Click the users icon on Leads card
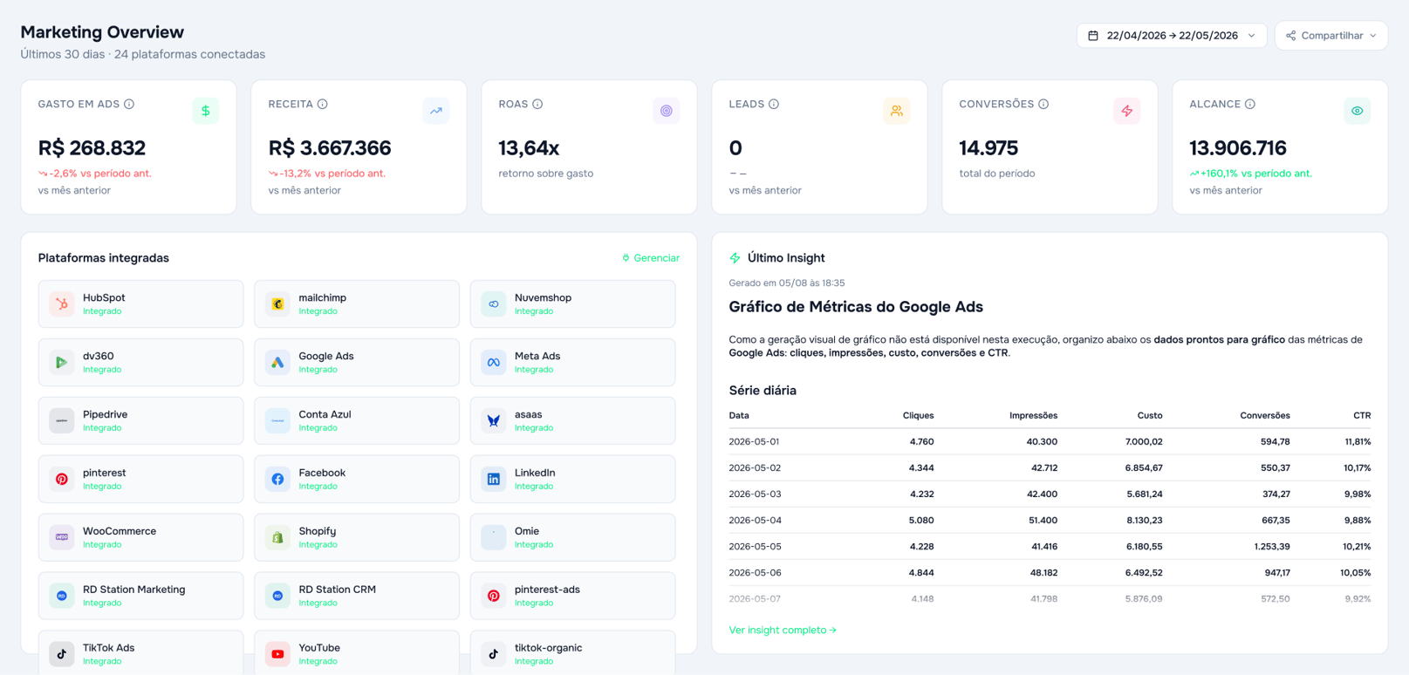Image resolution: width=1409 pixels, height=675 pixels. click(x=897, y=111)
